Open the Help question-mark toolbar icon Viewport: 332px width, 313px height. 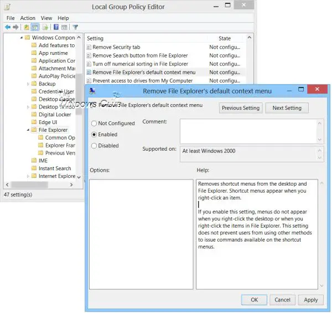pyautogui.click(x=56, y=27)
